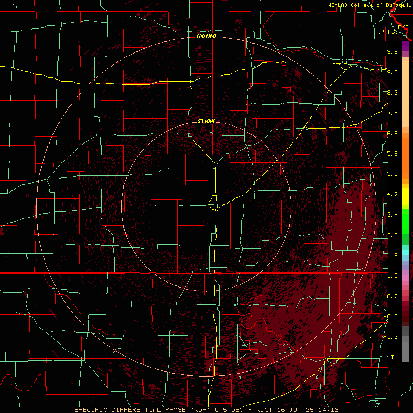The width and height of the screenshot is (413, 413).
Task: Click the yellow band of the color bar
Action: click(405, 196)
